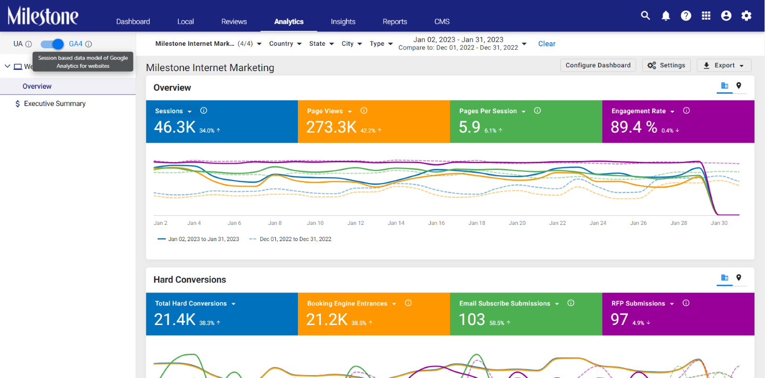Collapse the website section chevron in sidebar
Image resolution: width=765 pixels, height=378 pixels.
point(7,66)
